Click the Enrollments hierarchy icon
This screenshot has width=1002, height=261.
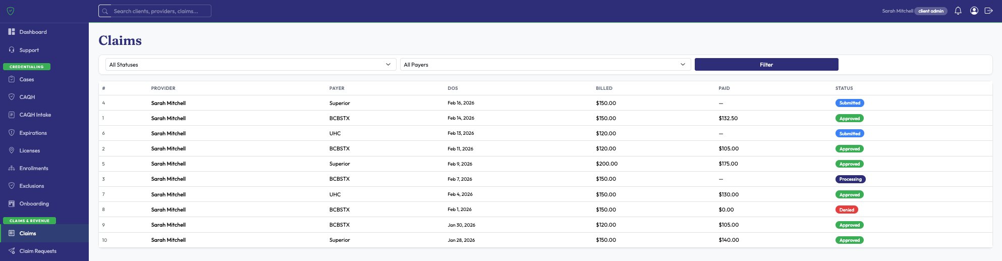tap(12, 168)
